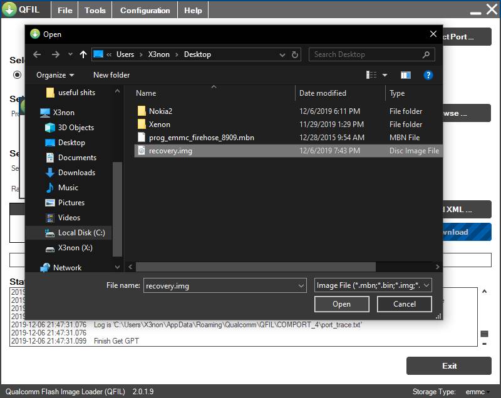
Task: Click the prog_emmc_firehose_8909.mbn file icon
Action: point(142,137)
